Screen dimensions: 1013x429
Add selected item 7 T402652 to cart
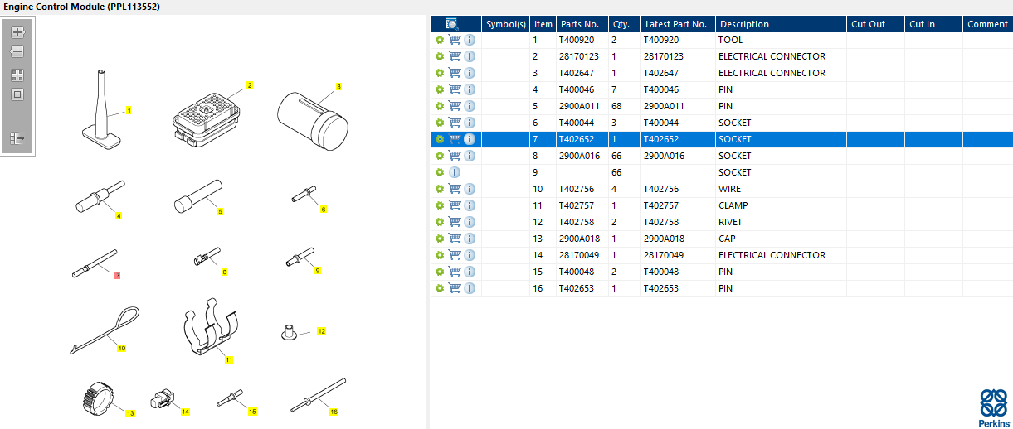click(455, 139)
